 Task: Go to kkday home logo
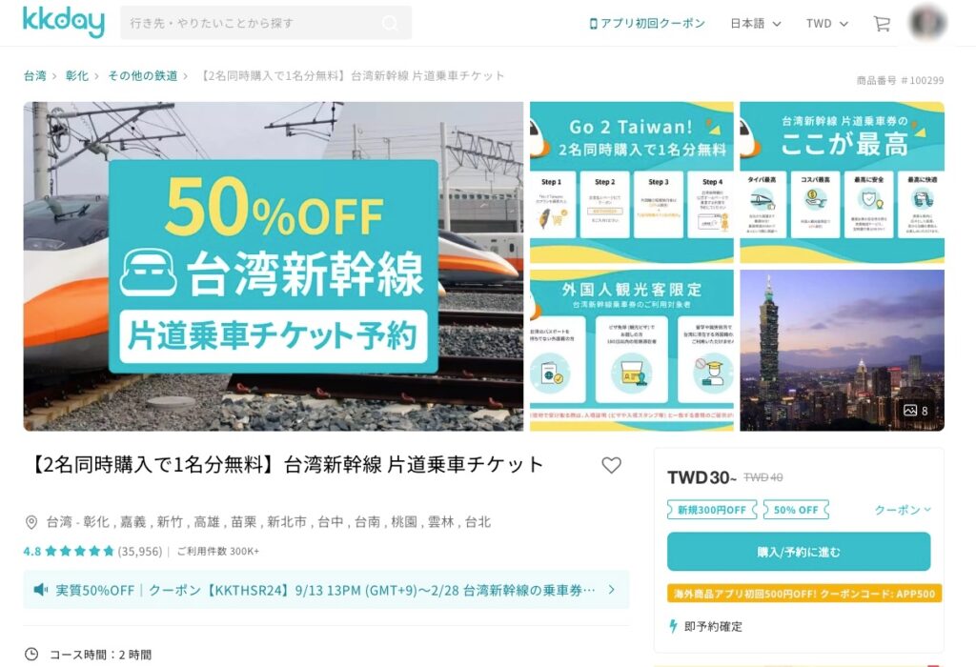tap(64, 22)
